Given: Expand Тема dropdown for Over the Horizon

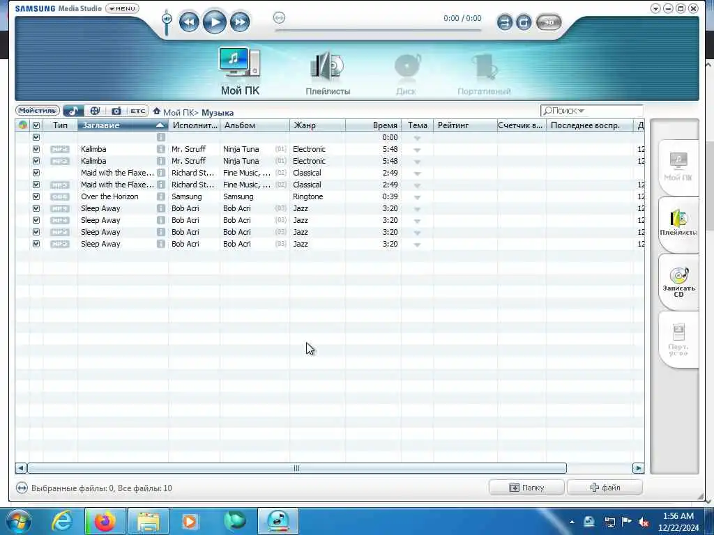Looking at the screenshot, I should click(417, 197).
